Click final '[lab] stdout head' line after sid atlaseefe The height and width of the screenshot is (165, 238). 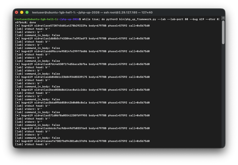click(33, 144)
